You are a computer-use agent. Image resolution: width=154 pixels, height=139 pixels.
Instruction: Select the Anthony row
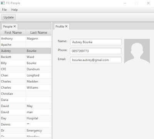(x=26, y=39)
